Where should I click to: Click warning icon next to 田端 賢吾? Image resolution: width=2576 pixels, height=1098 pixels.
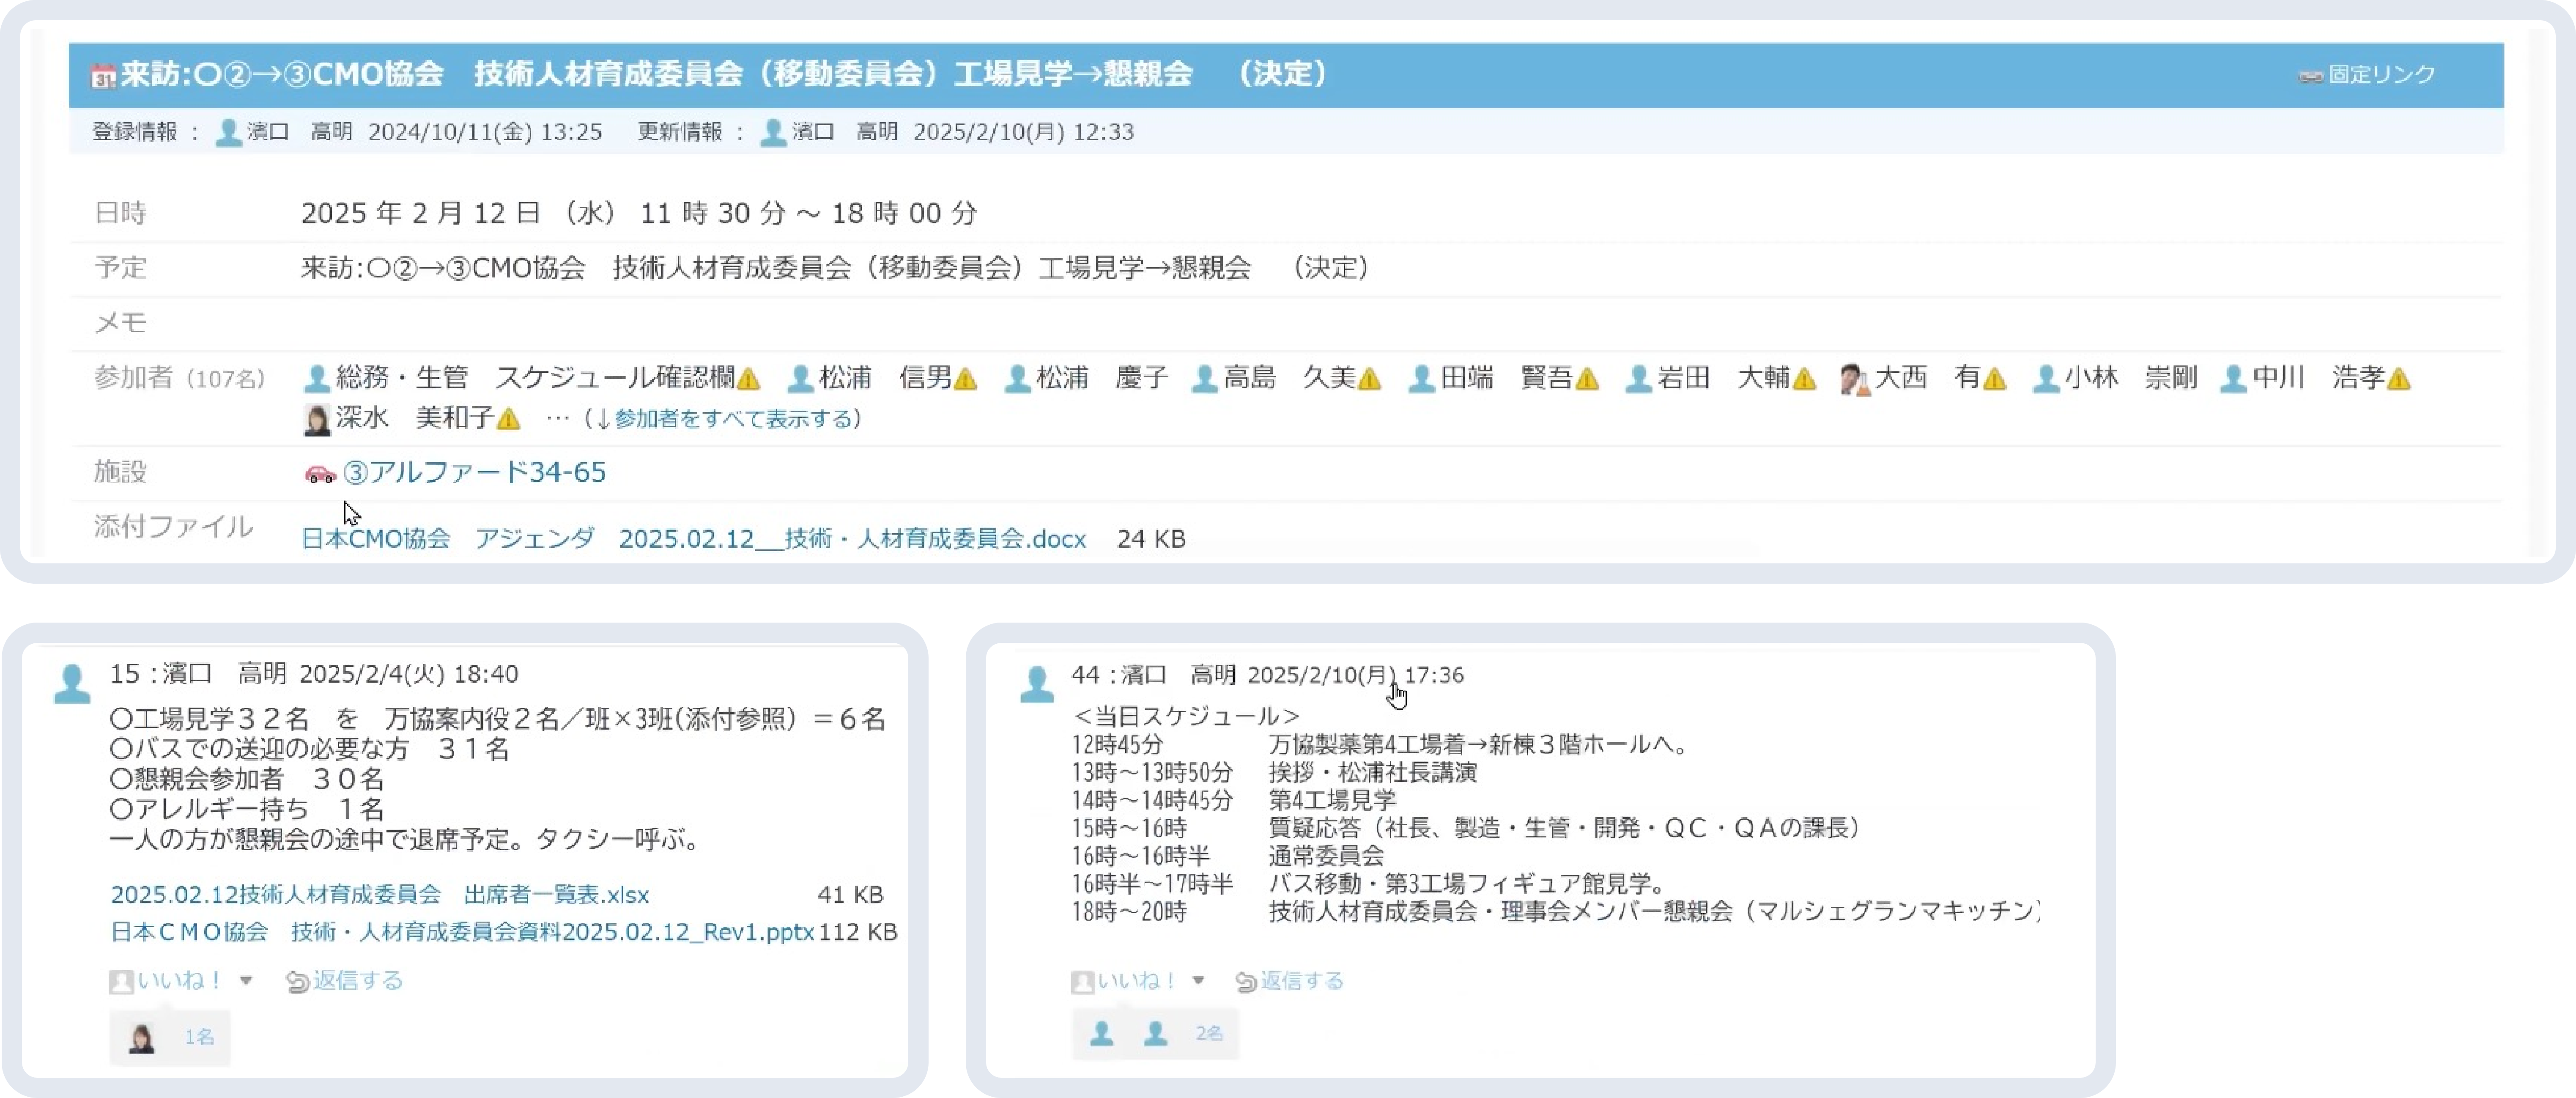point(1587,379)
